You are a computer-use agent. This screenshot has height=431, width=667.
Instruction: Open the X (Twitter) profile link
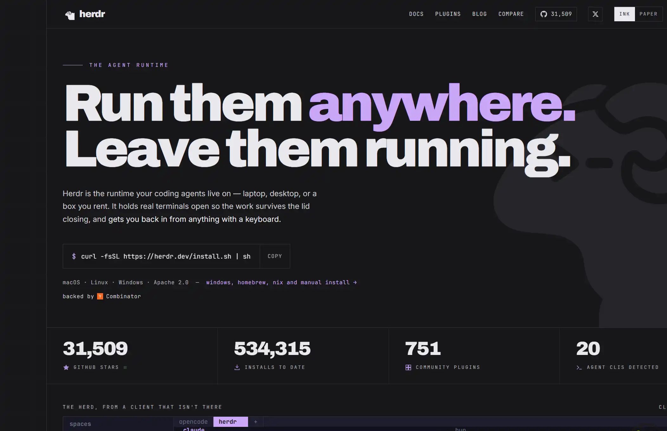[x=595, y=14]
